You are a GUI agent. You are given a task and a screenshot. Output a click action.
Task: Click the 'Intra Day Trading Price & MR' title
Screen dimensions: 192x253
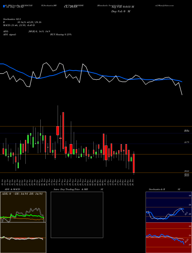click(x=71, y=189)
